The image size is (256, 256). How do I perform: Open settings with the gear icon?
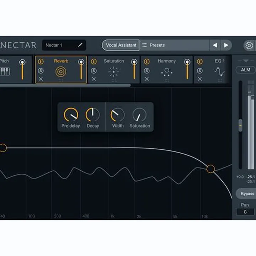click(x=249, y=45)
